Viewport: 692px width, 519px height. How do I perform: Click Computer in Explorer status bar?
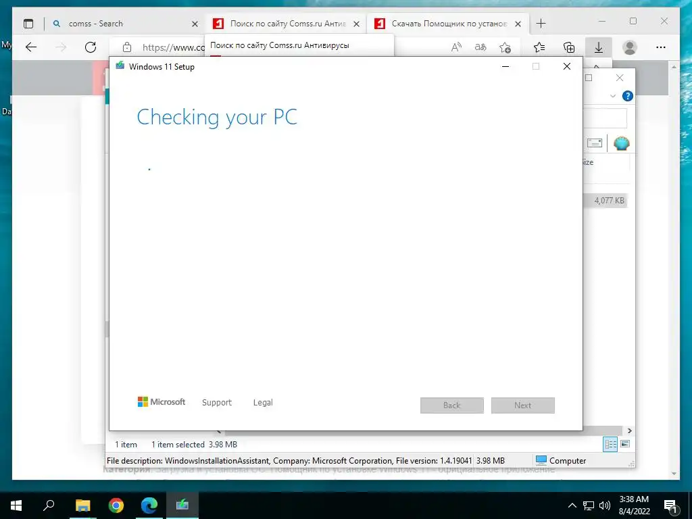(x=561, y=461)
